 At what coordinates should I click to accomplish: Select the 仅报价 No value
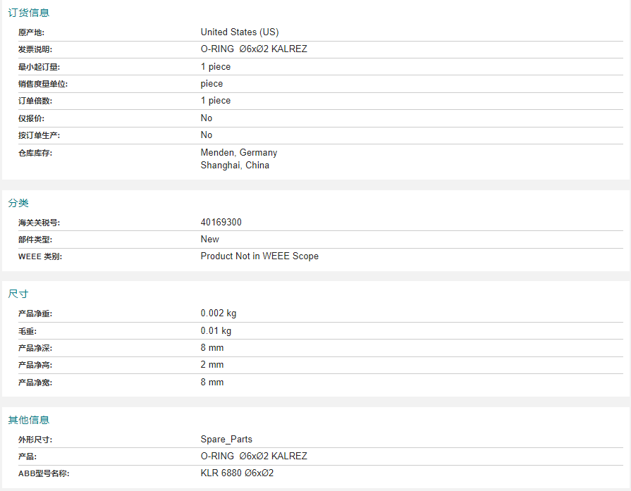(207, 118)
